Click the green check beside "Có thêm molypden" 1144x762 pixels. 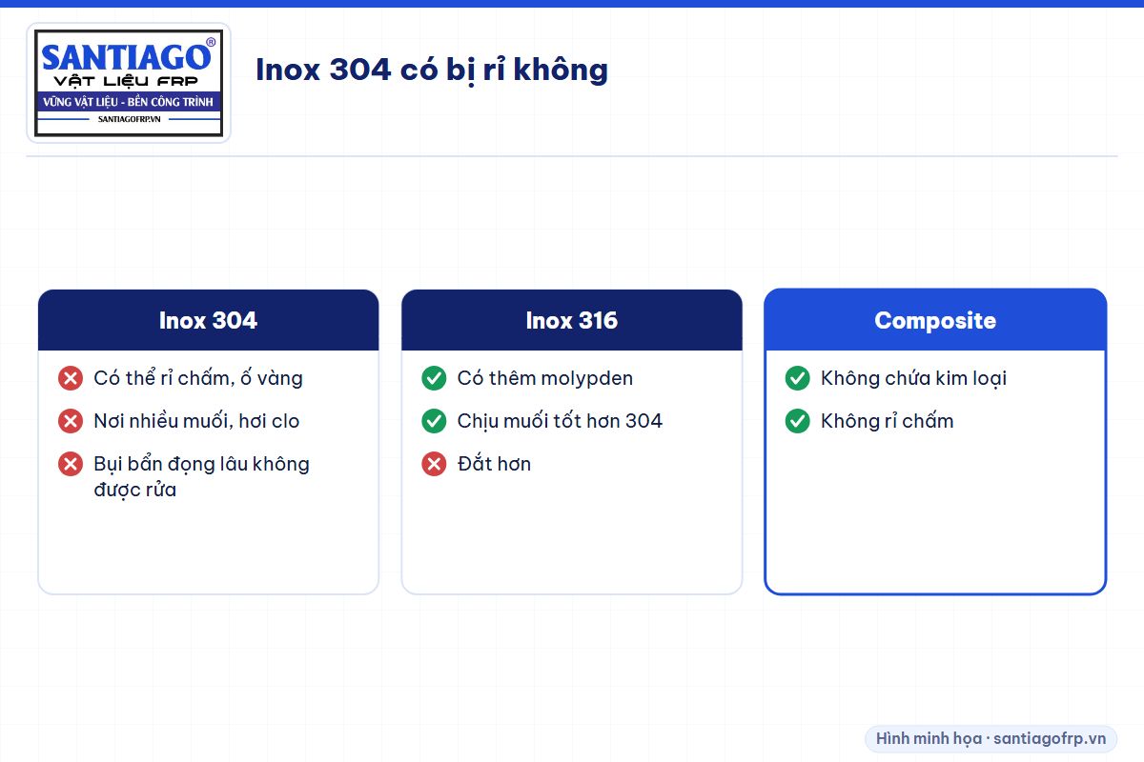434,378
